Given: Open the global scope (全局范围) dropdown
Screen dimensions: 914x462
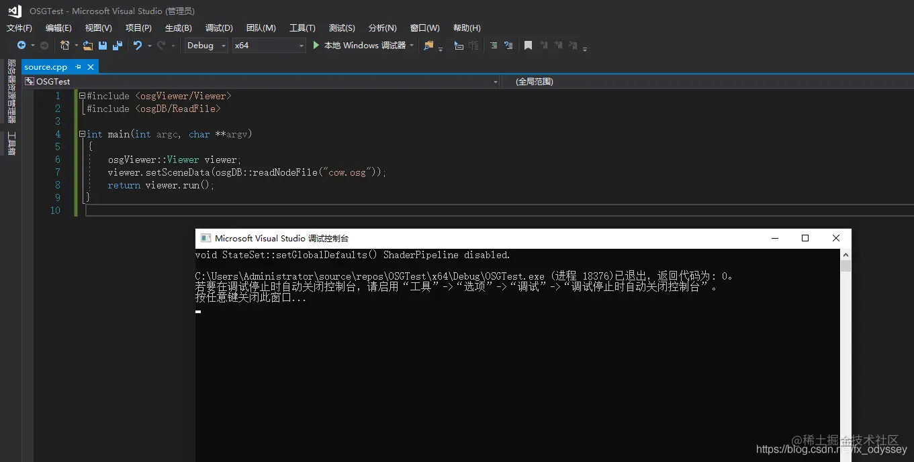Looking at the screenshot, I should pos(707,81).
